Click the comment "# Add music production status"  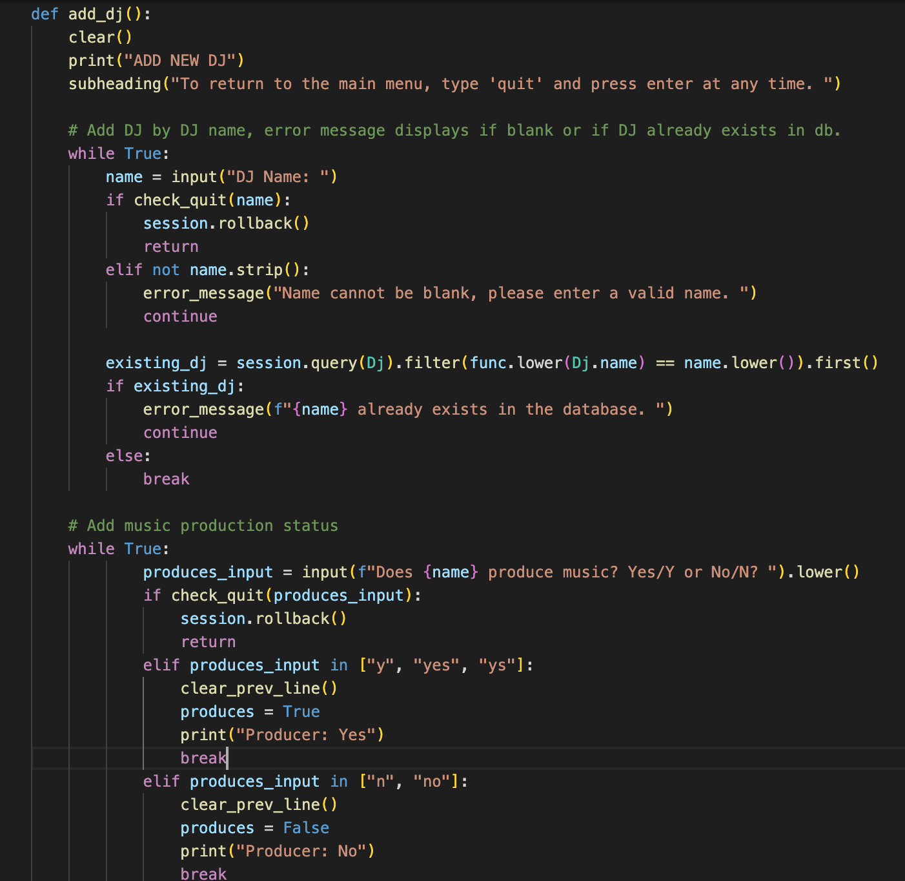pyautogui.click(x=203, y=526)
